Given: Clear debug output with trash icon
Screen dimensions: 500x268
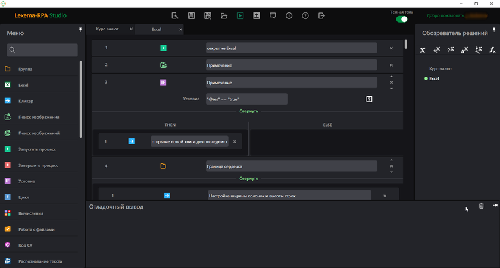Looking at the screenshot, I should [x=481, y=206].
